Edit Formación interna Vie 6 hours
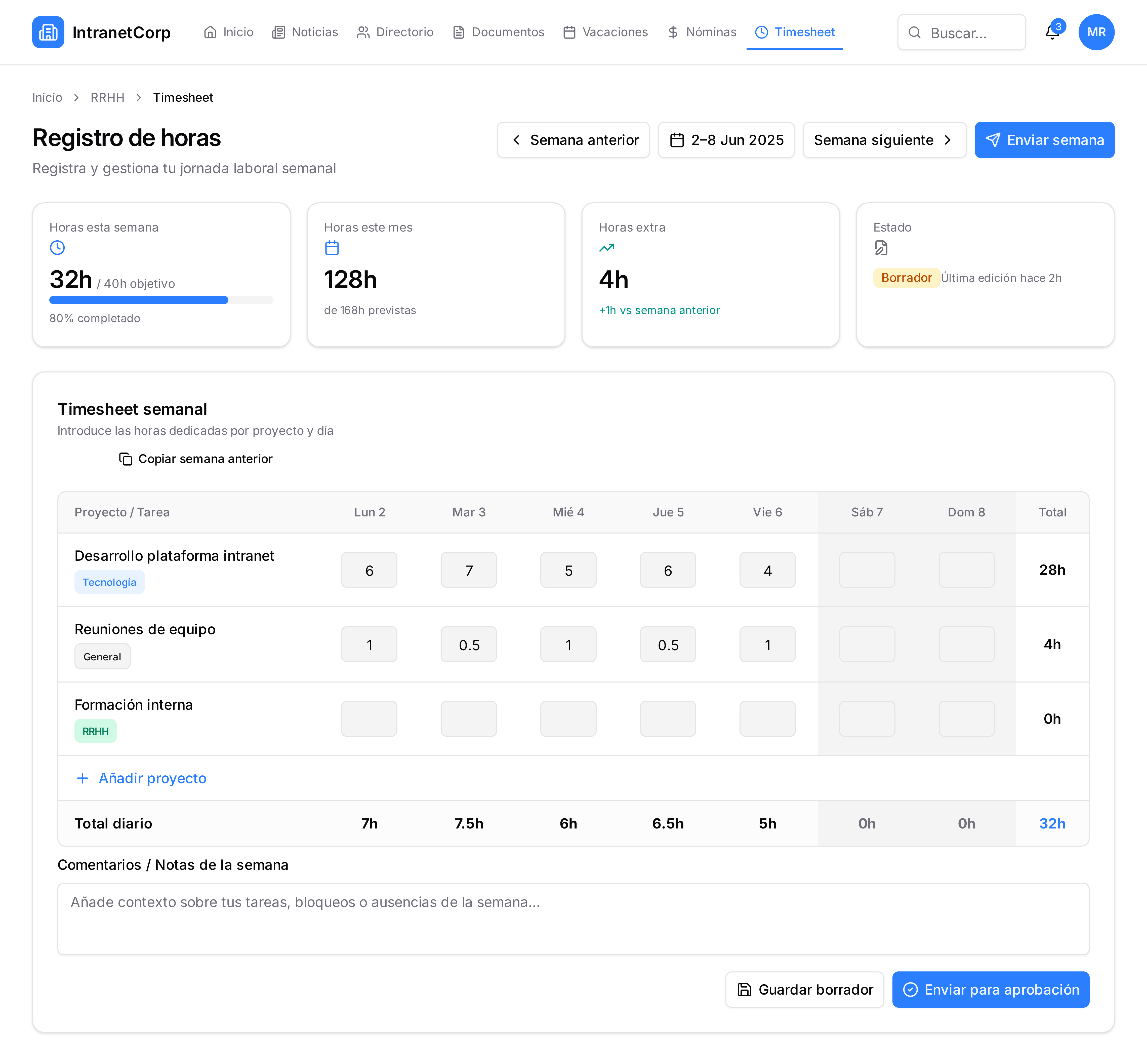This screenshot has height=1057, width=1147. coord(767,719)
